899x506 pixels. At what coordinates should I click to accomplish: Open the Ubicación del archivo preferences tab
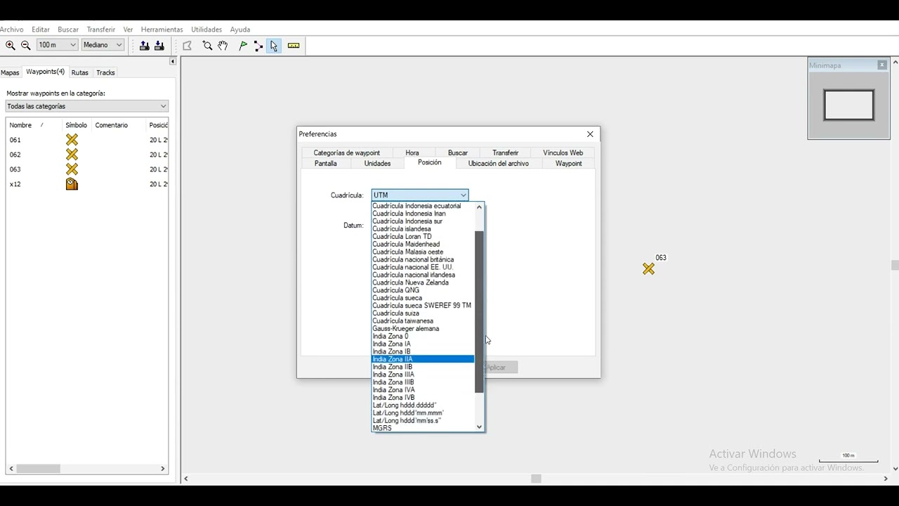499,163
